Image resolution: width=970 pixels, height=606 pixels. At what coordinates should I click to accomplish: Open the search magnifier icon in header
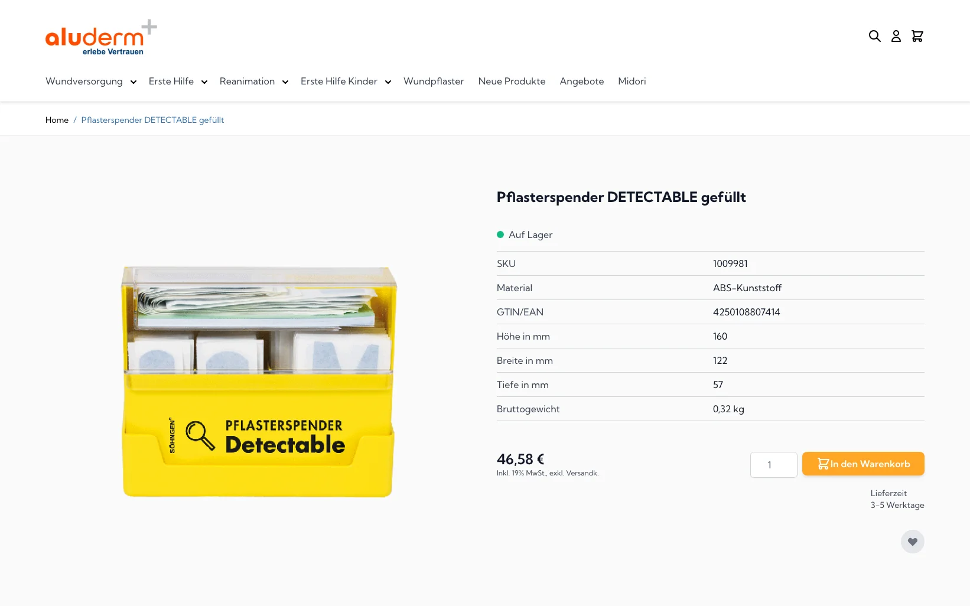click(875, 36)
